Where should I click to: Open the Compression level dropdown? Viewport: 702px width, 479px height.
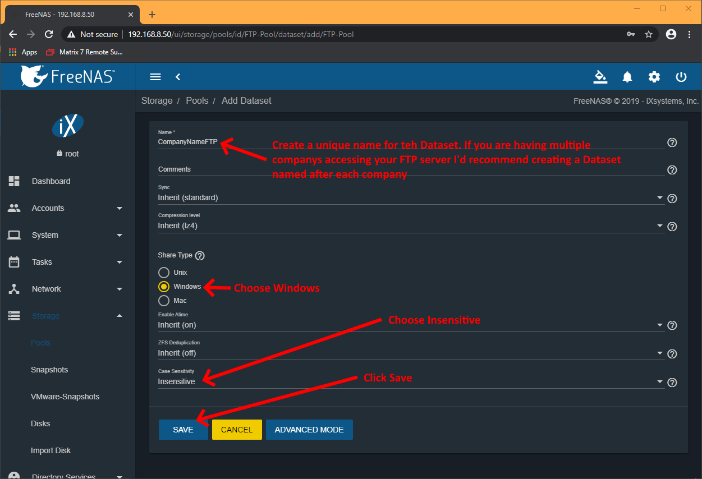[x=411, y=226]
